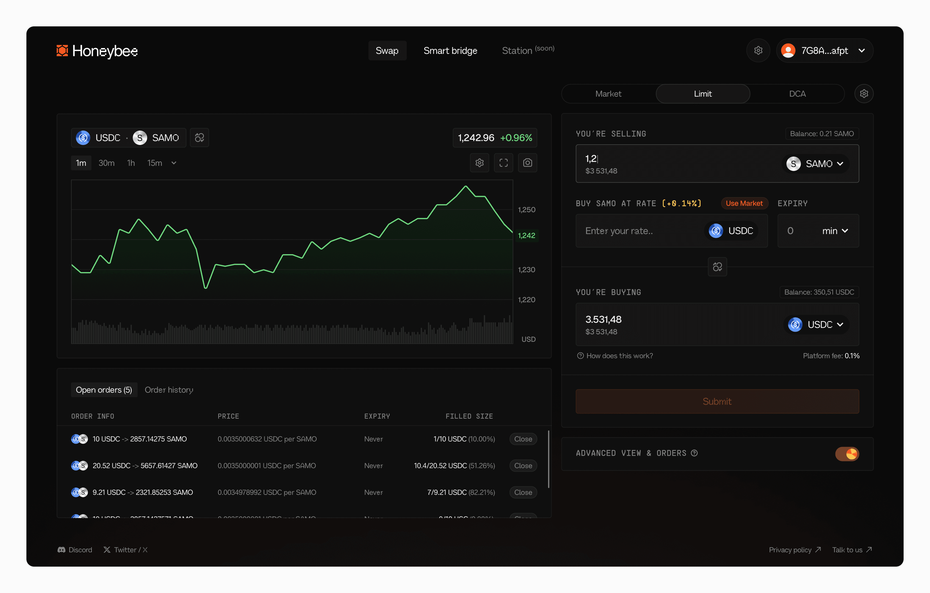Viewport: 930px width, 593px height.
Task: Expand wallet 7G8A...afpt account menu
Action: point(824,51)
